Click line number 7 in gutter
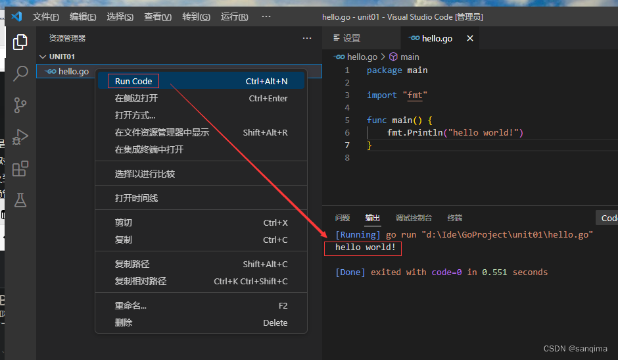This screenshot has width=618, height=360. [347, 145]
